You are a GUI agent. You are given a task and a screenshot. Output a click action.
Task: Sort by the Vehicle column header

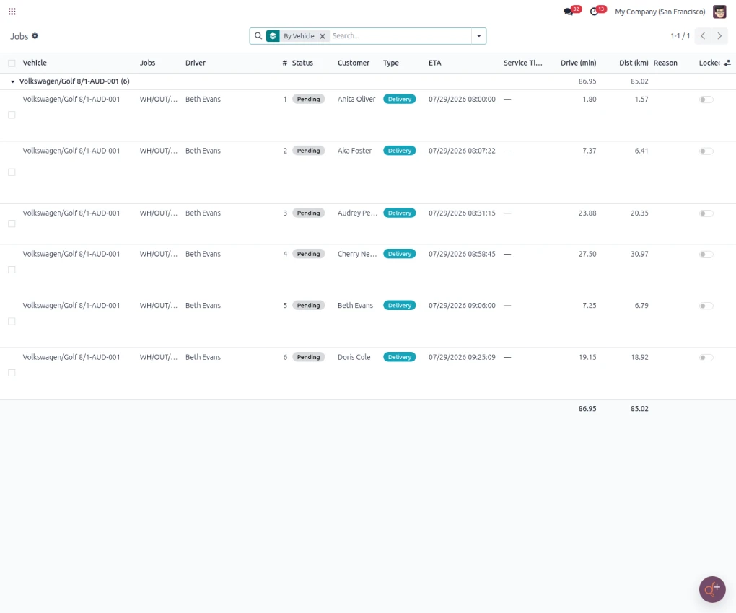pos(35,63)
